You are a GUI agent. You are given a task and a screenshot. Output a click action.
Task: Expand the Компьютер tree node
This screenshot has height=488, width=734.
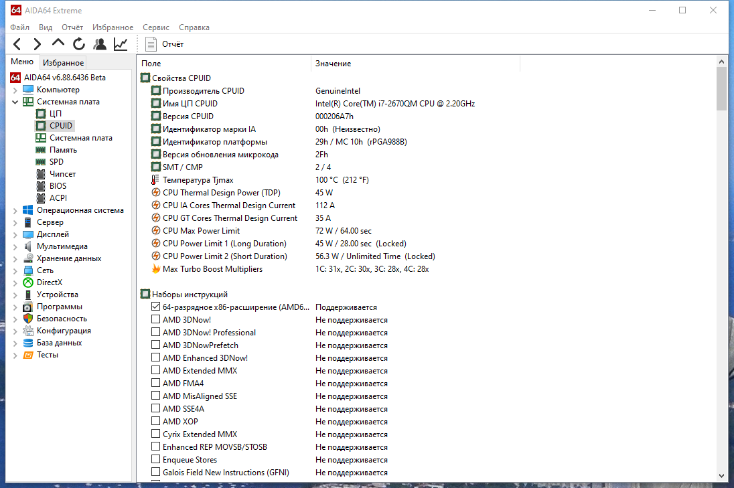[x=15, y=90]
